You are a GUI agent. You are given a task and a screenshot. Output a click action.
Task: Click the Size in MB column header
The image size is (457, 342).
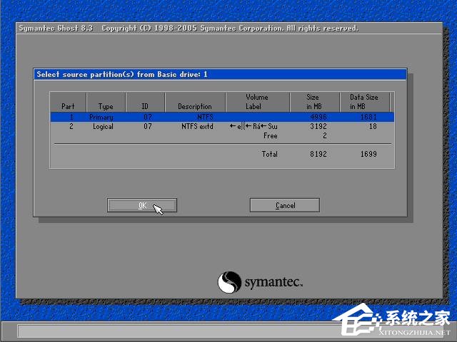coord(314,102)
